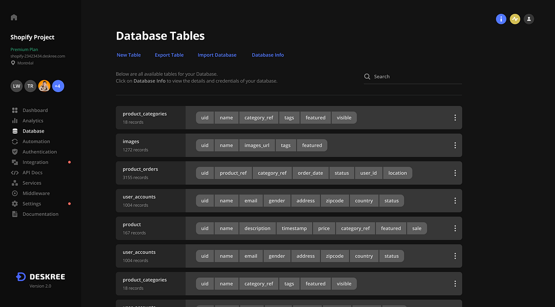This screenshot has width=555, height=307.
Task: Click the blue info icon
Action: point(501,19)
